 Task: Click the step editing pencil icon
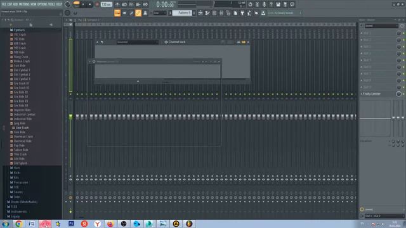(x=131, y=13)
